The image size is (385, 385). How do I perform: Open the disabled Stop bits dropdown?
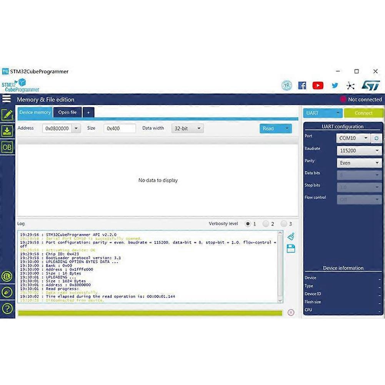click(x=359, y=187)
